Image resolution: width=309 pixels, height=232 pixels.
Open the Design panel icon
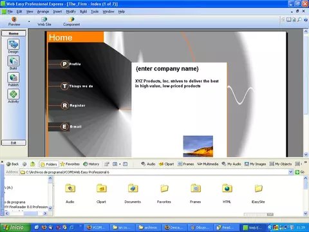point(14,44)
